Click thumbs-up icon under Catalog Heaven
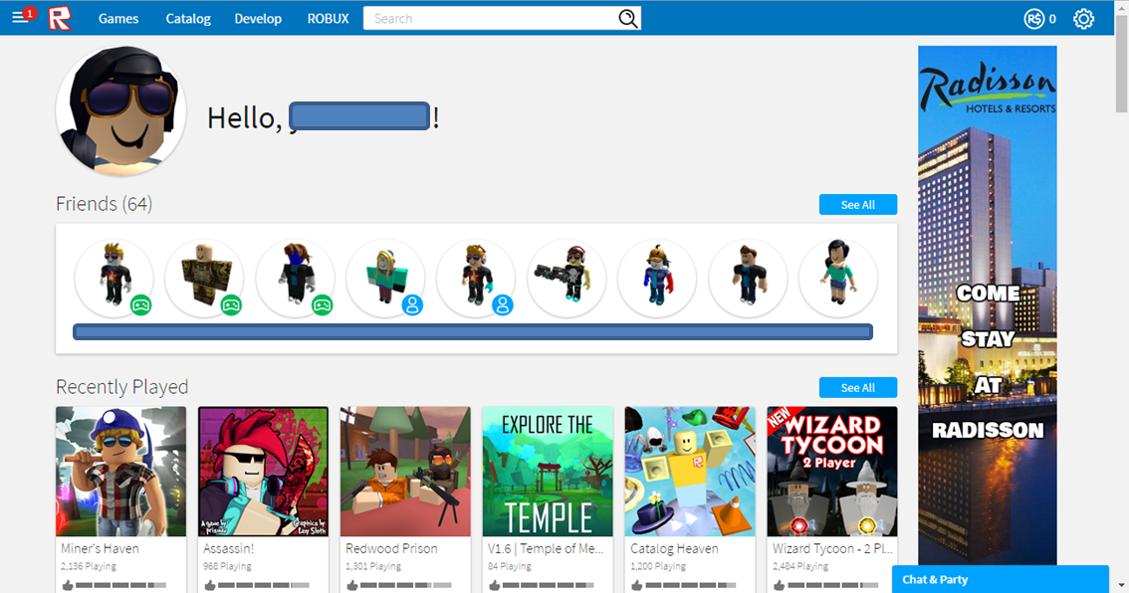The image size is (1129, 593). [636, 585]
